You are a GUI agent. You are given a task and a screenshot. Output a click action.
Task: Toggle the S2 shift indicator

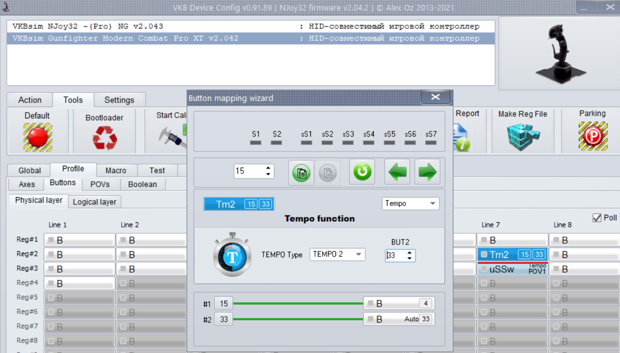[277, 143]
